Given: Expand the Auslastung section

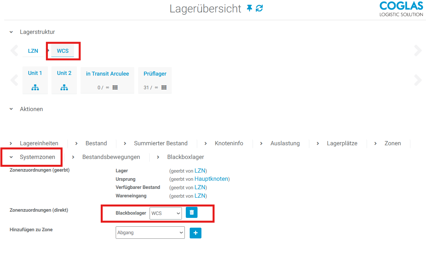Looking at the screenshot, I should [285, 143].
